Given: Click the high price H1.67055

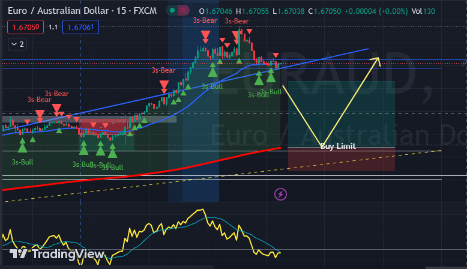Looking at the screenshot, I should pos(252,11).
